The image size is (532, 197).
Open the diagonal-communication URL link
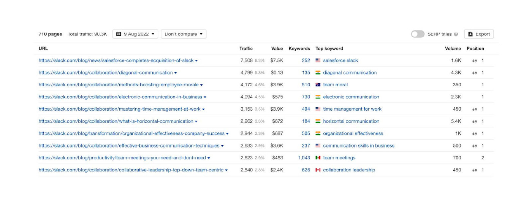click(x=106, y=73)
